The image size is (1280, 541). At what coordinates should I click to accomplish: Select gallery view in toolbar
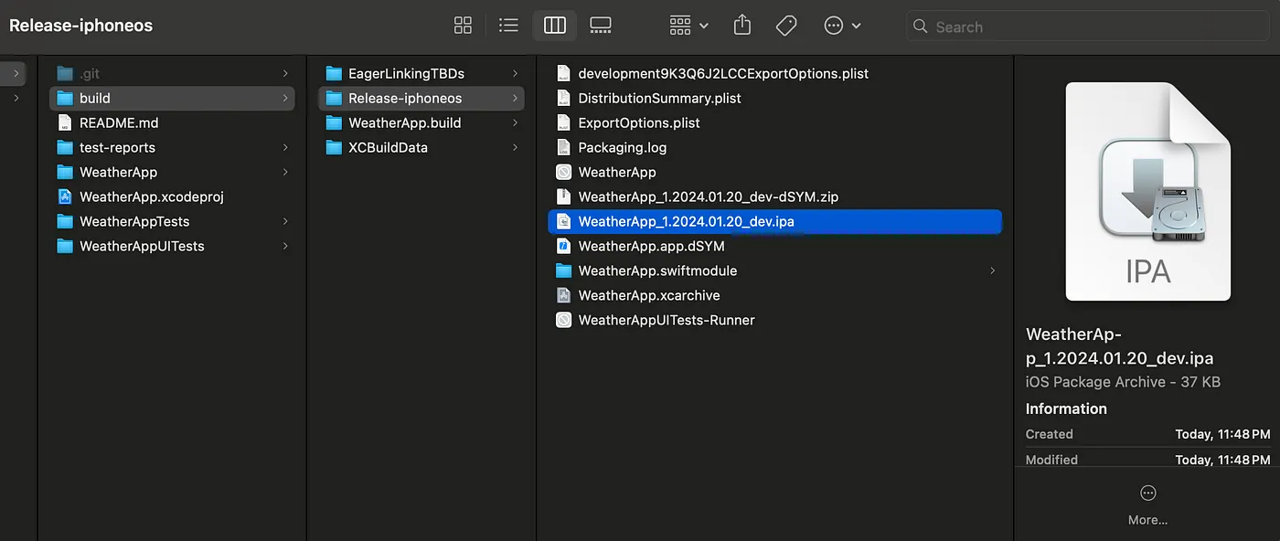601,26
